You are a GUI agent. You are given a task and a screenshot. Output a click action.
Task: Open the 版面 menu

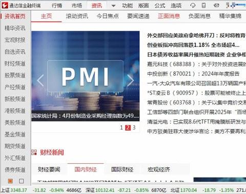[x=143, y=6]
